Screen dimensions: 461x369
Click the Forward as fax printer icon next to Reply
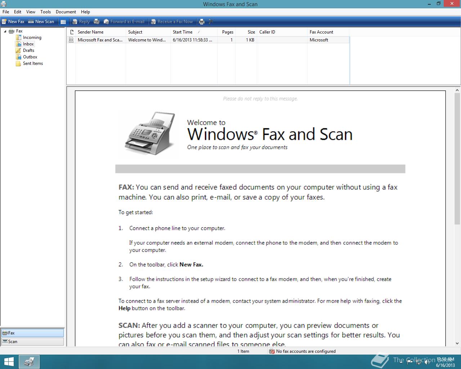[97, 22]
